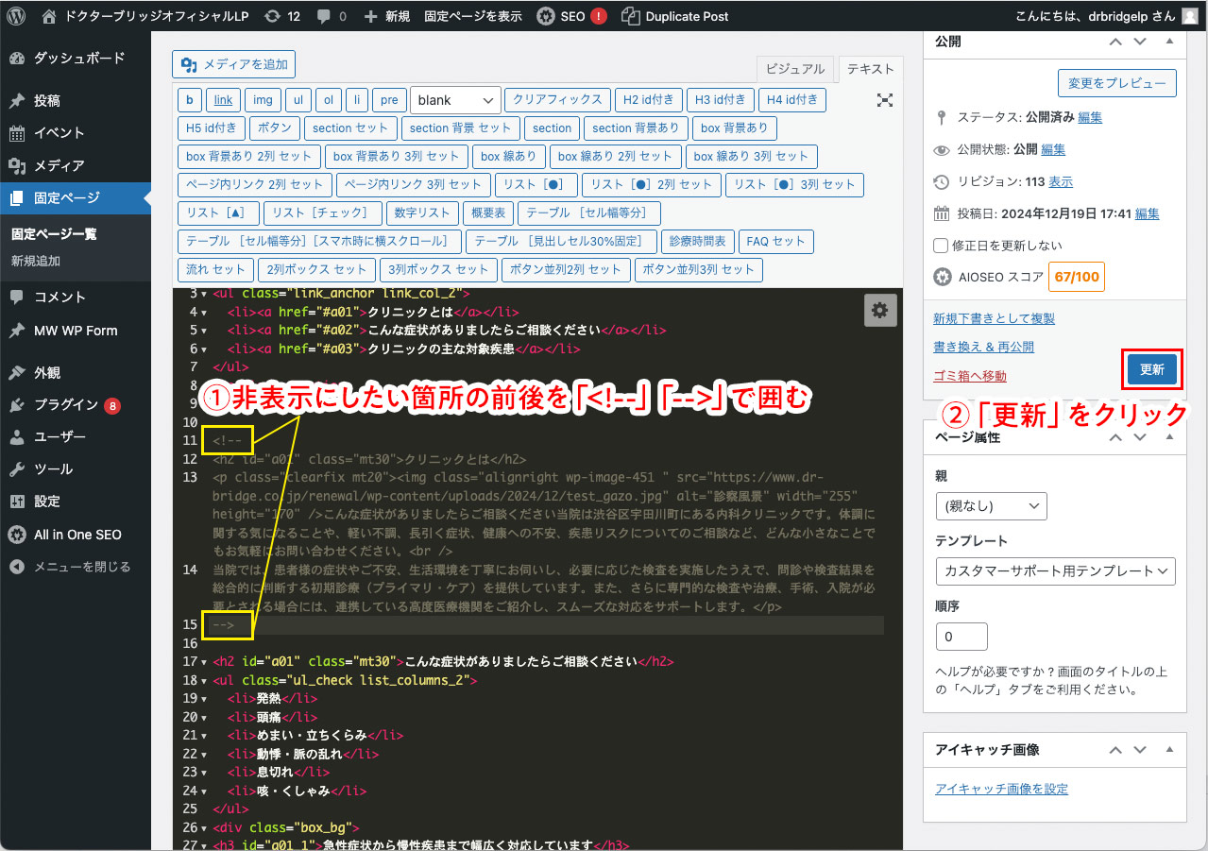Screen dimensions: 1208x851
Task: Open 新規追加 submenu item
Action: pos(36,261)
